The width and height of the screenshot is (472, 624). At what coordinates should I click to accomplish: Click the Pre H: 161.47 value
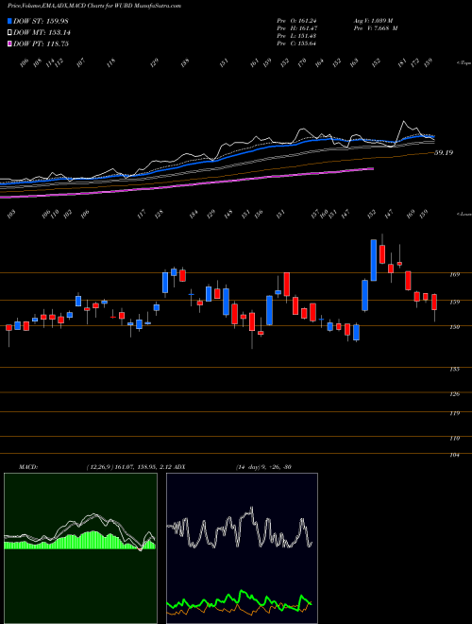tap(296, 28)
